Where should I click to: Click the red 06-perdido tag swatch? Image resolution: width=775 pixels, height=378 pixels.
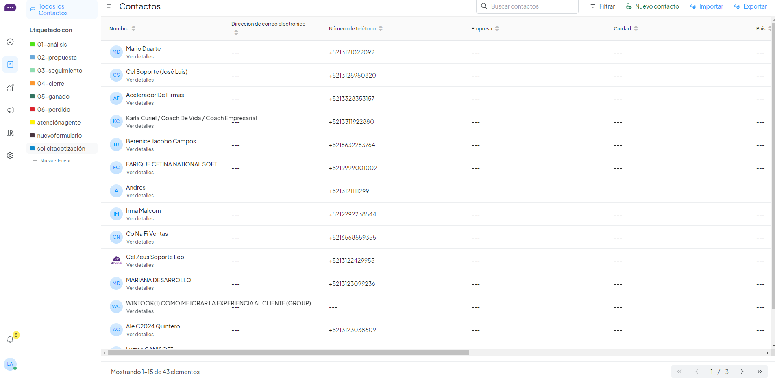click(33, 110)
